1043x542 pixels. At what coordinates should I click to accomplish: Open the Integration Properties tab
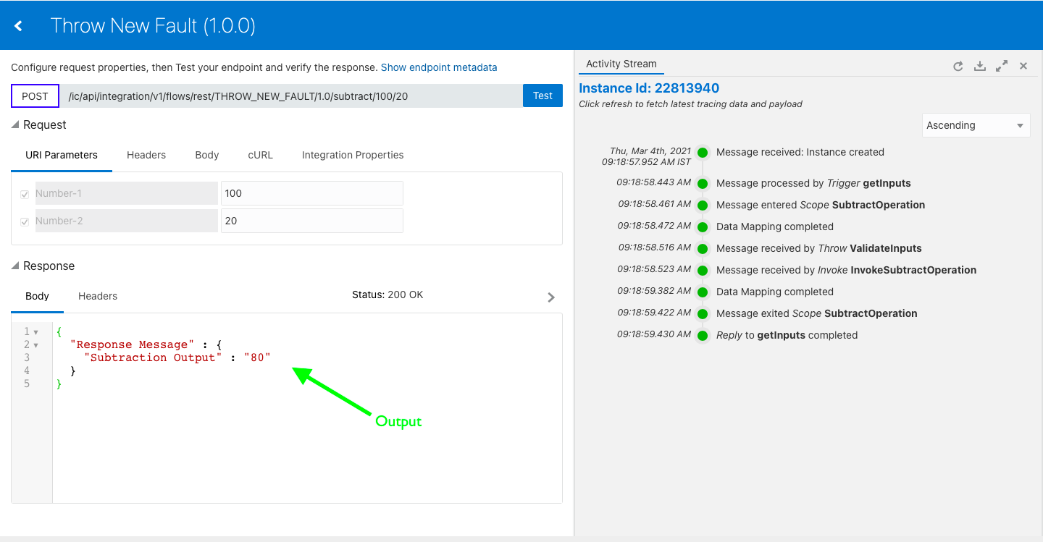point(353,155)
